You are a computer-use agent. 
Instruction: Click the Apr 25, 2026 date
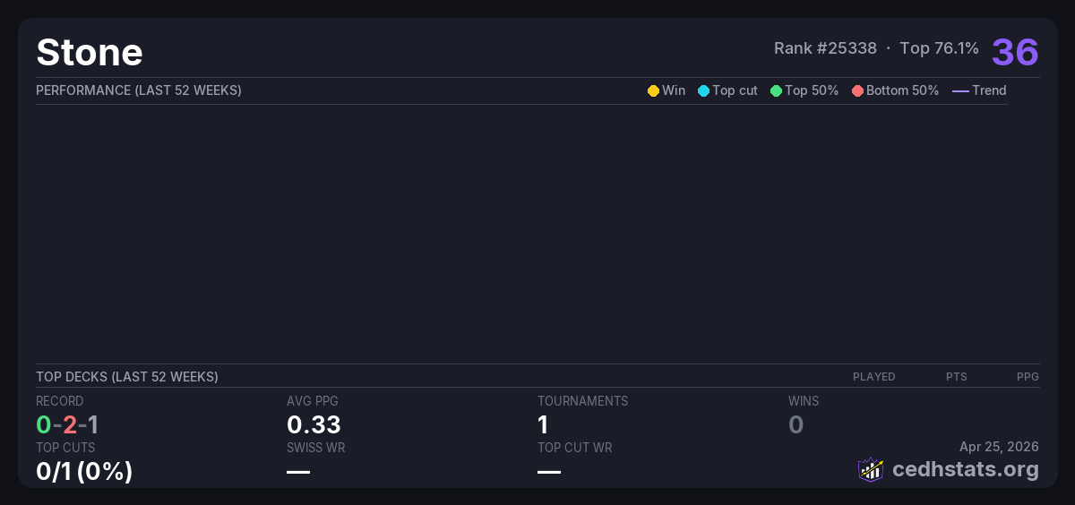(x=999, y=446)
